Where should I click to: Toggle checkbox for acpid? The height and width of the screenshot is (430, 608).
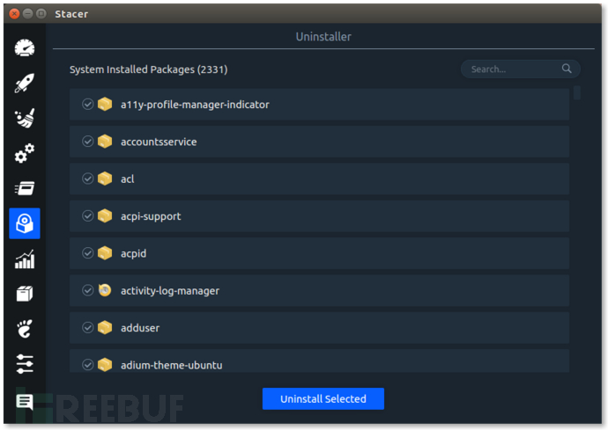point(87,253)
